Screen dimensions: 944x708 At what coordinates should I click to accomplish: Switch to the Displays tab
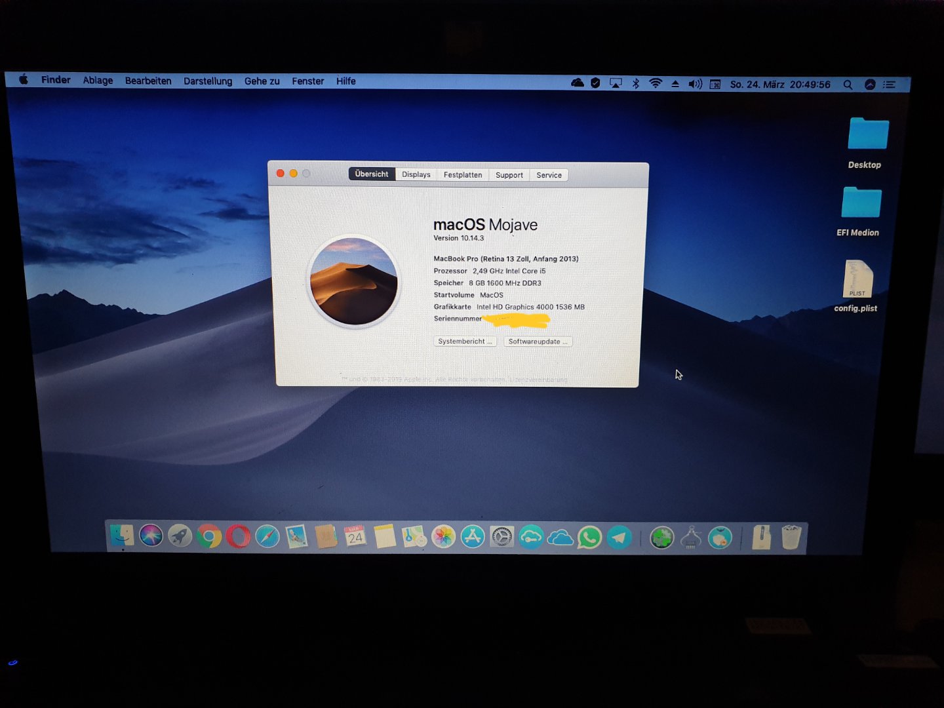pyautogui.click(x=416, y=174)
